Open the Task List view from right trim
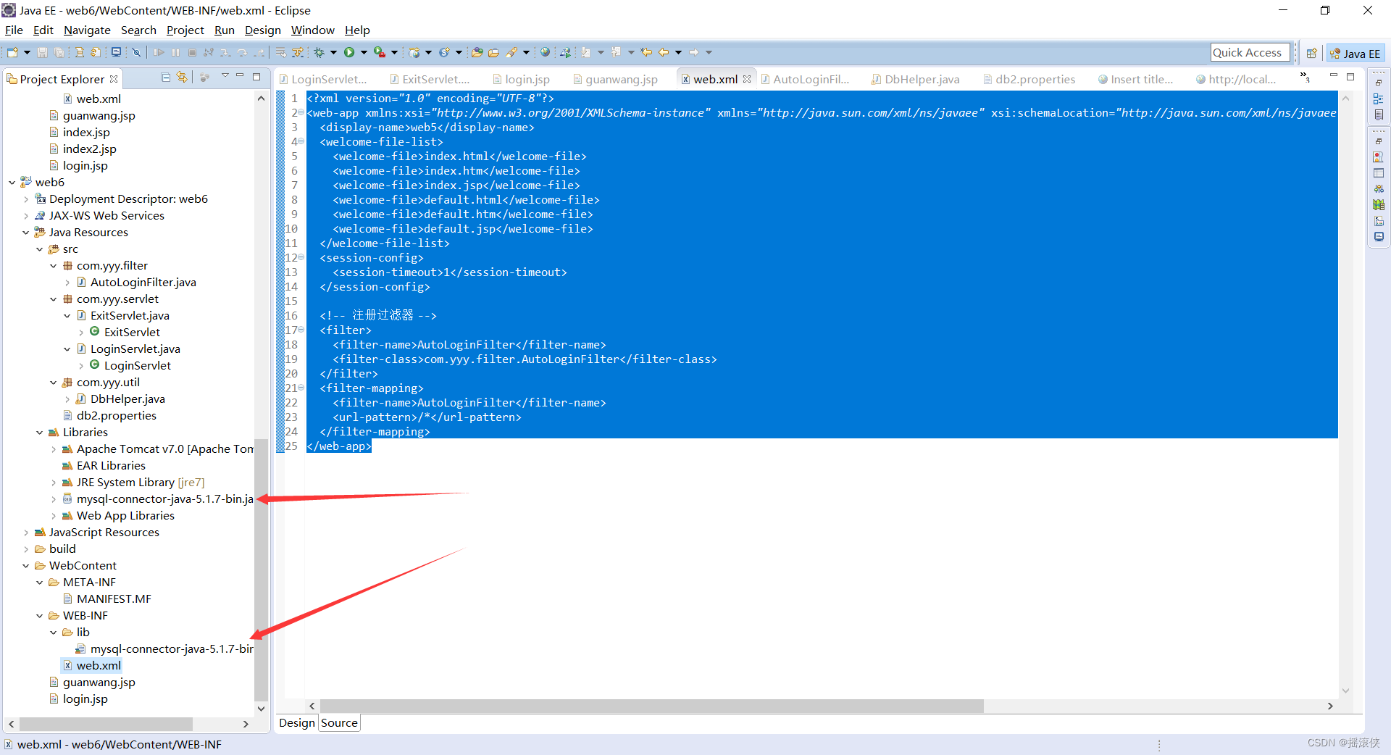The image size is (1391, 755). 1378,114
